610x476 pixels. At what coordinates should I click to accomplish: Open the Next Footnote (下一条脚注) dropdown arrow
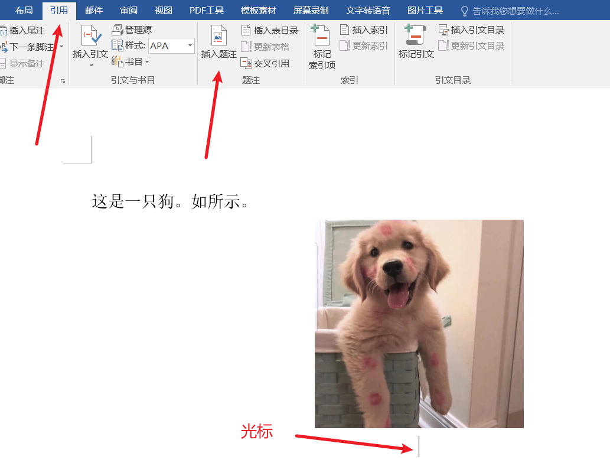(61, 45)
